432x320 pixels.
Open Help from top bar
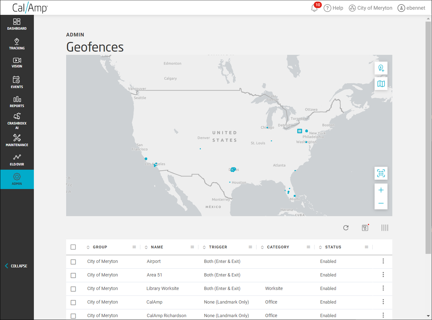pos(334,8)
